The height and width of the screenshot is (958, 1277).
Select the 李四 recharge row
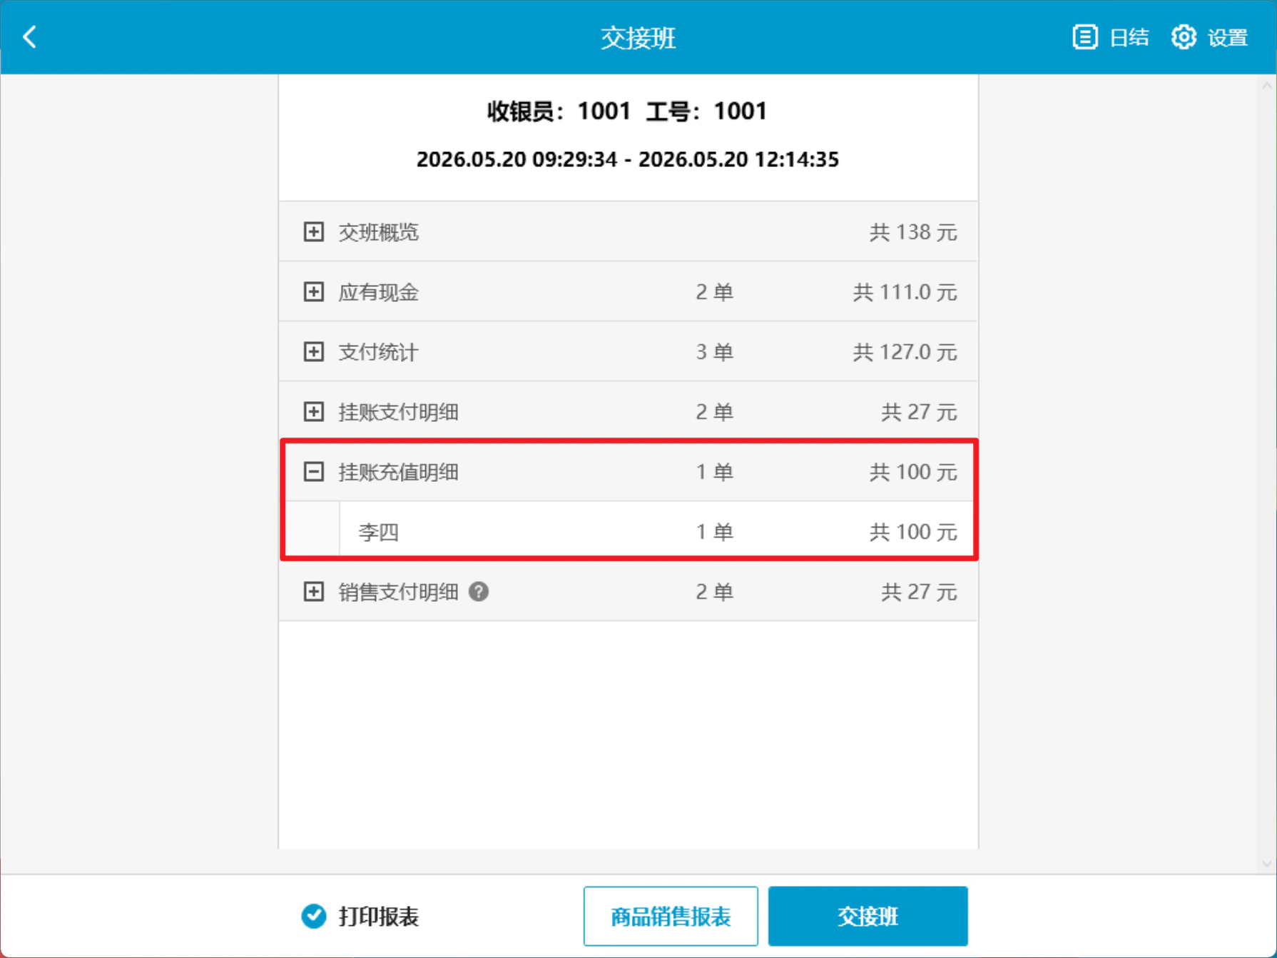657,532
